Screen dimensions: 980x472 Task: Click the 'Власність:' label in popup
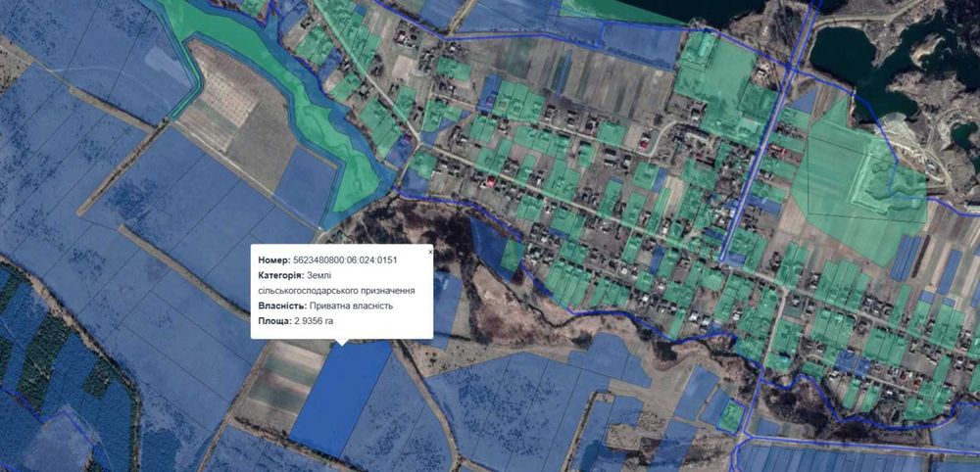(x=282, y=306)
